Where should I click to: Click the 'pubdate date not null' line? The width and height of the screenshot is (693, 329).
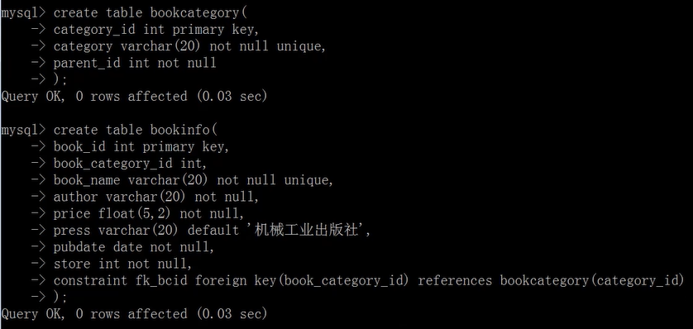[134, 247]
